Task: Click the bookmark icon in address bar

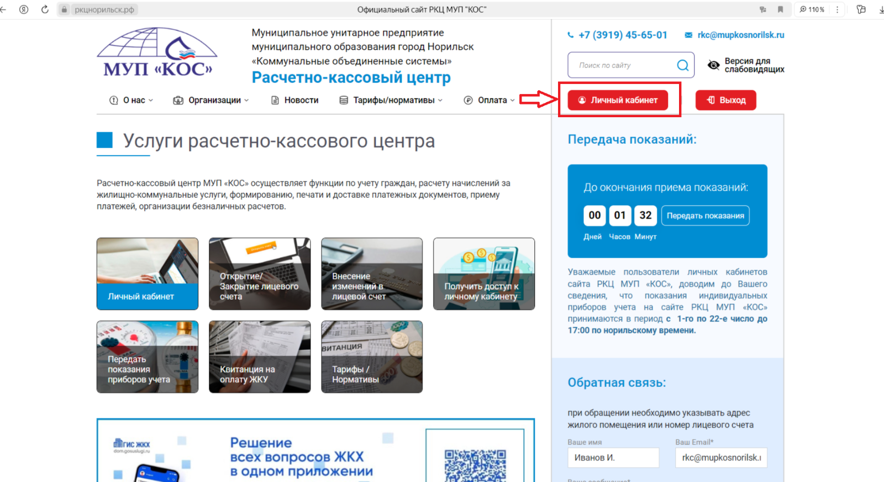Action: click(780, 9)
